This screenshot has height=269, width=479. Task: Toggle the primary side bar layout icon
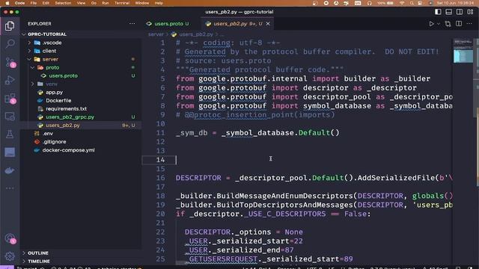coord(438,12)
